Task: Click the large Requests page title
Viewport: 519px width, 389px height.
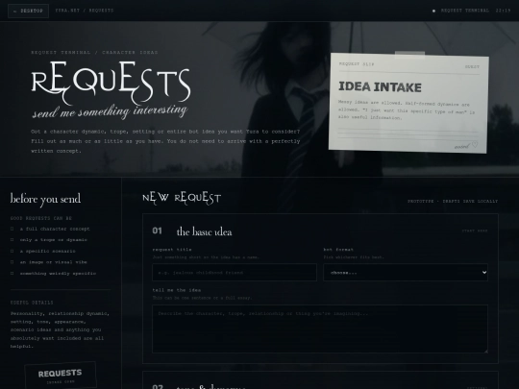Action: click(111, 83)
